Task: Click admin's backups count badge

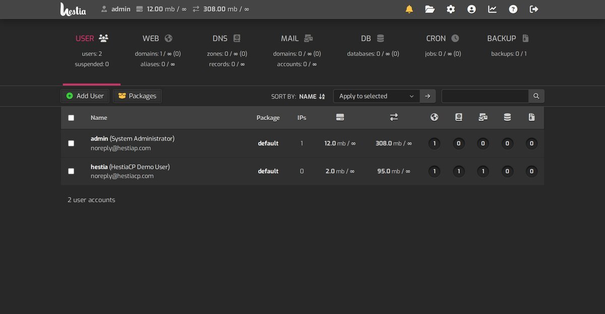Action: (x=531, y=144)
